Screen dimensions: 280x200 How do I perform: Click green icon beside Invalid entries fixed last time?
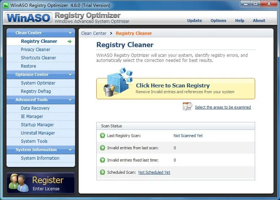pos(102,160)
